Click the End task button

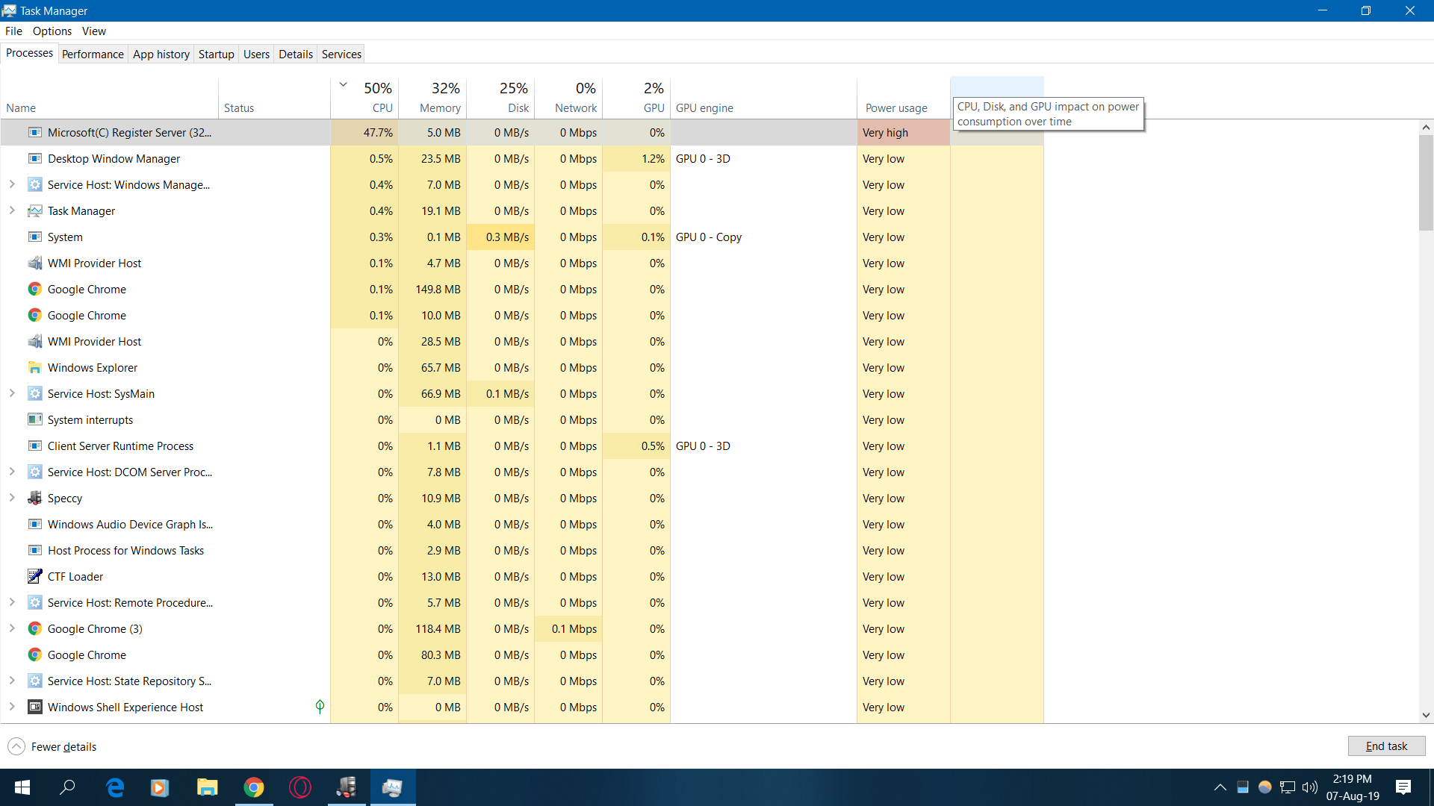click(x=1386, y=746)
